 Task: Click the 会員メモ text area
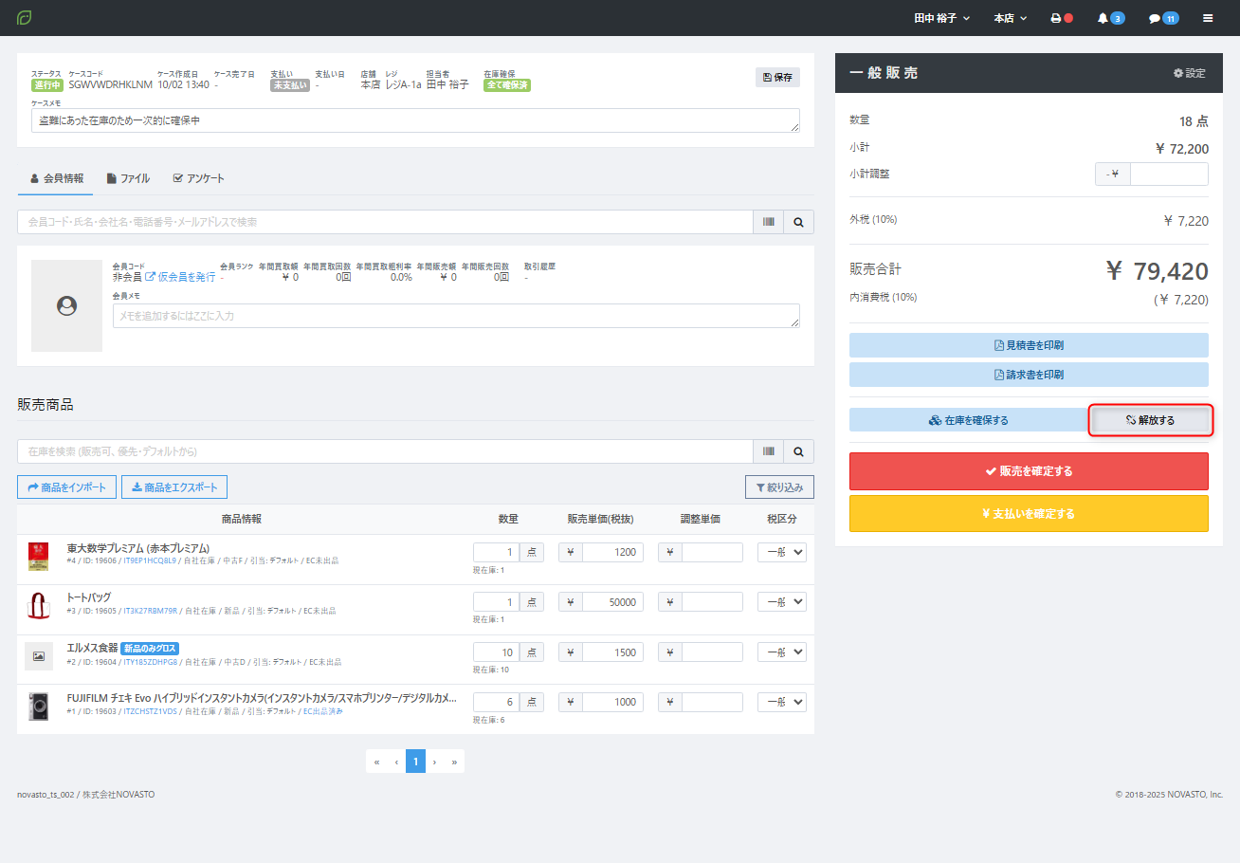[x=456, y=316]
